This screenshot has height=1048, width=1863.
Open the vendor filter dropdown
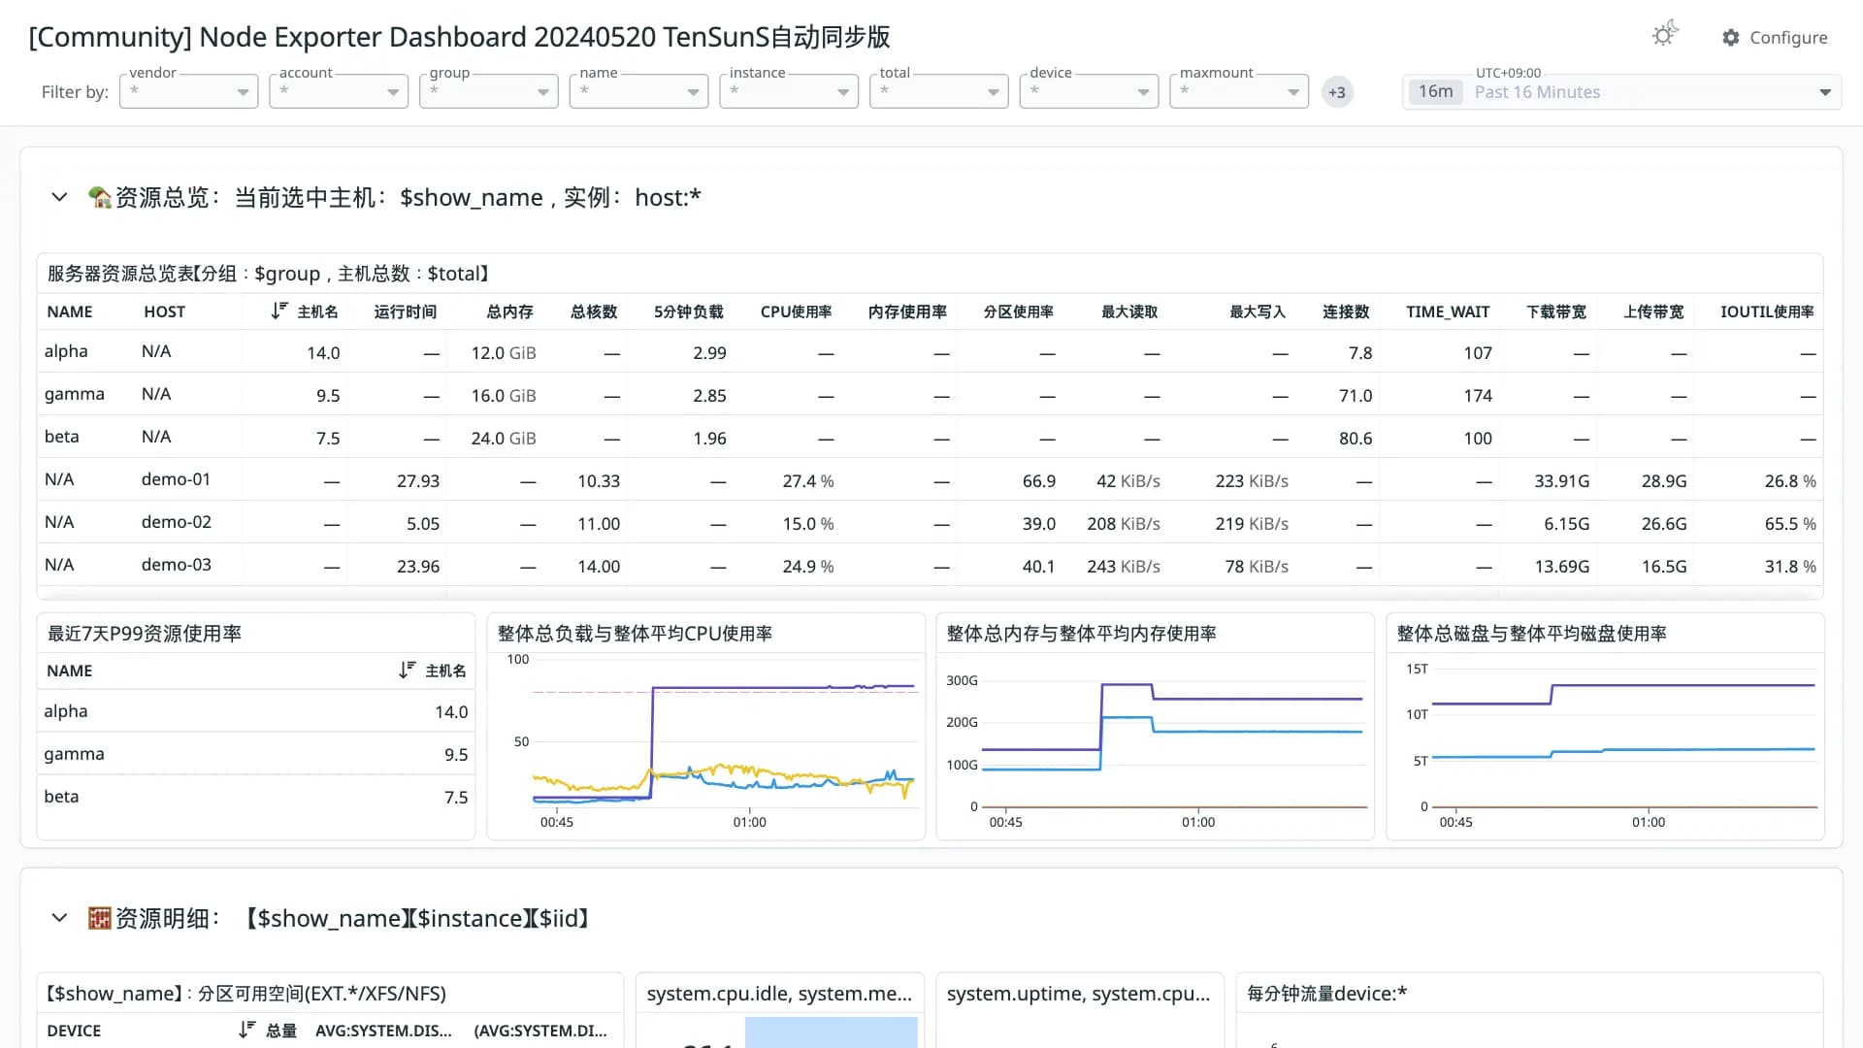tap(188, 91)
